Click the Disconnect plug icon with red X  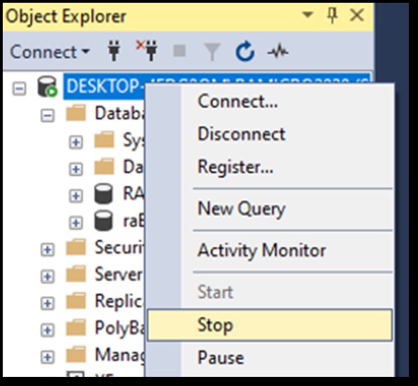click(147, 50)
